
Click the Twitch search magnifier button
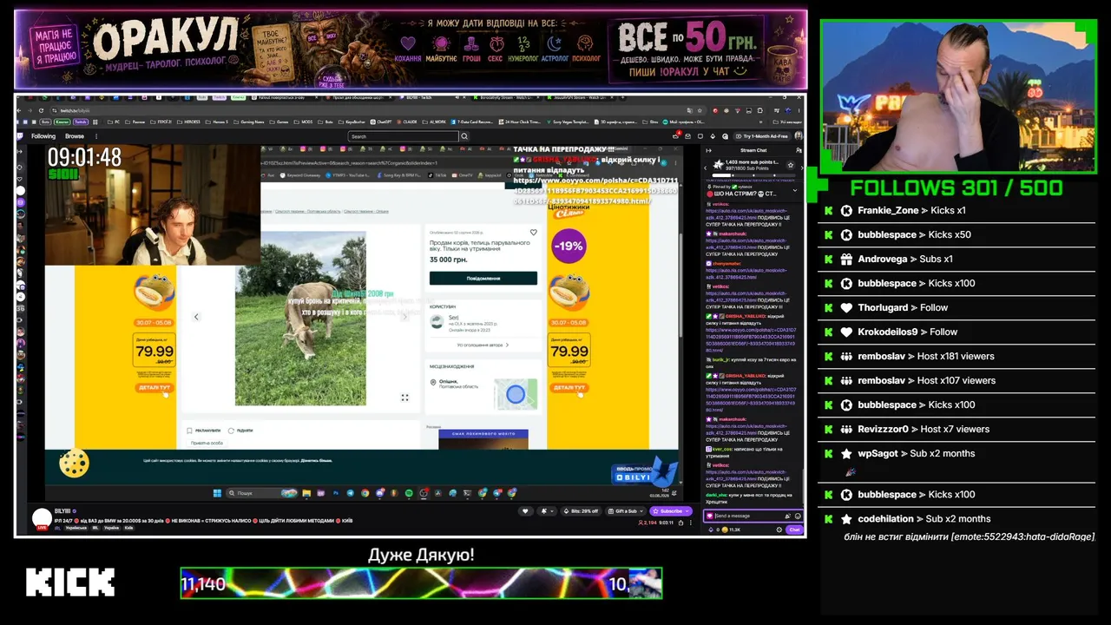coord(464,136)
